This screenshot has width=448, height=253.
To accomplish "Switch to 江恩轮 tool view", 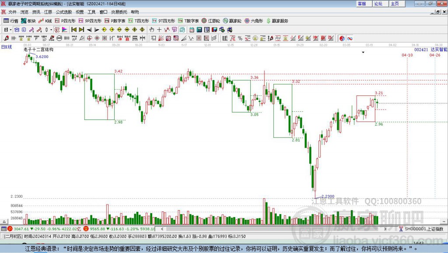I will pos(211,21).
